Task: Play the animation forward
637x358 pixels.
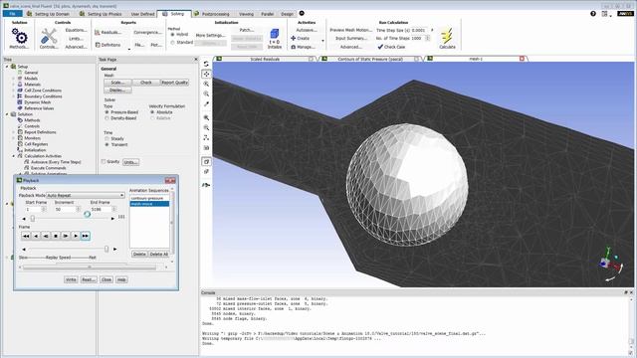Action: point(76,236)
